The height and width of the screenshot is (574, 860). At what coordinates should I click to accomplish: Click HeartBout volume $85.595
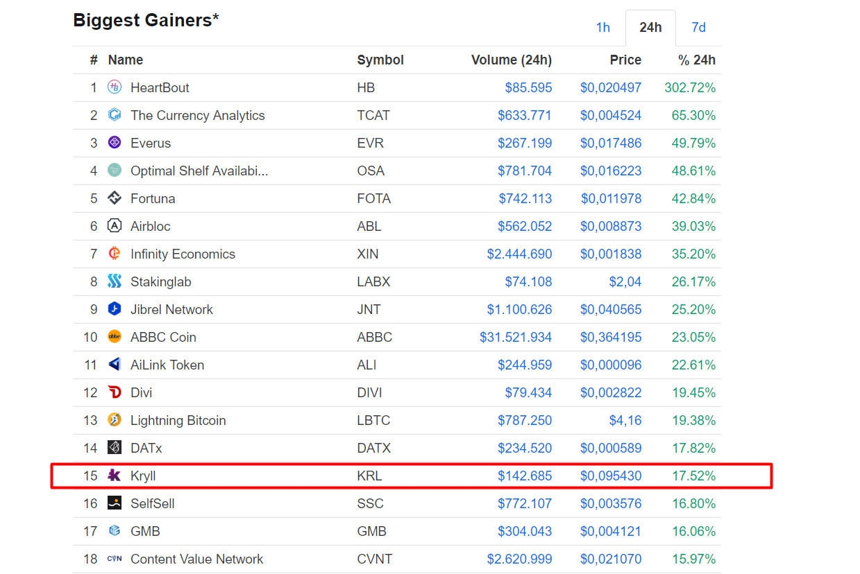click(x=528, y=88)
